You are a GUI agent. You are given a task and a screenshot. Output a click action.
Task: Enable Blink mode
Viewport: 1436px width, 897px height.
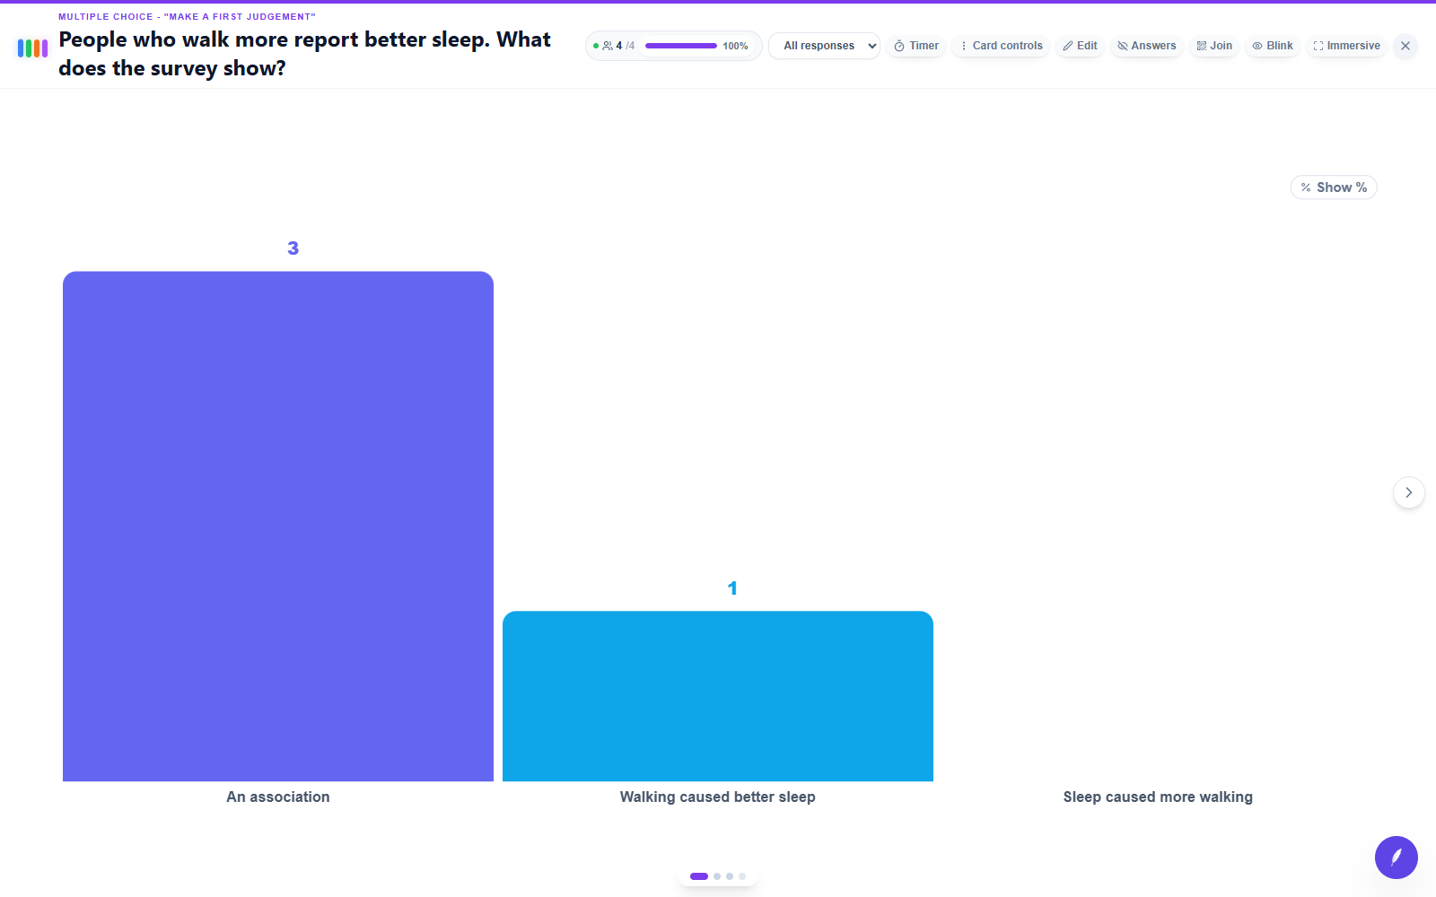coord(1273,46)
